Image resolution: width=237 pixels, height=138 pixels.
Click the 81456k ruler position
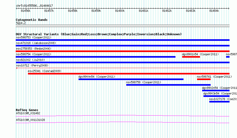point(26,11)
